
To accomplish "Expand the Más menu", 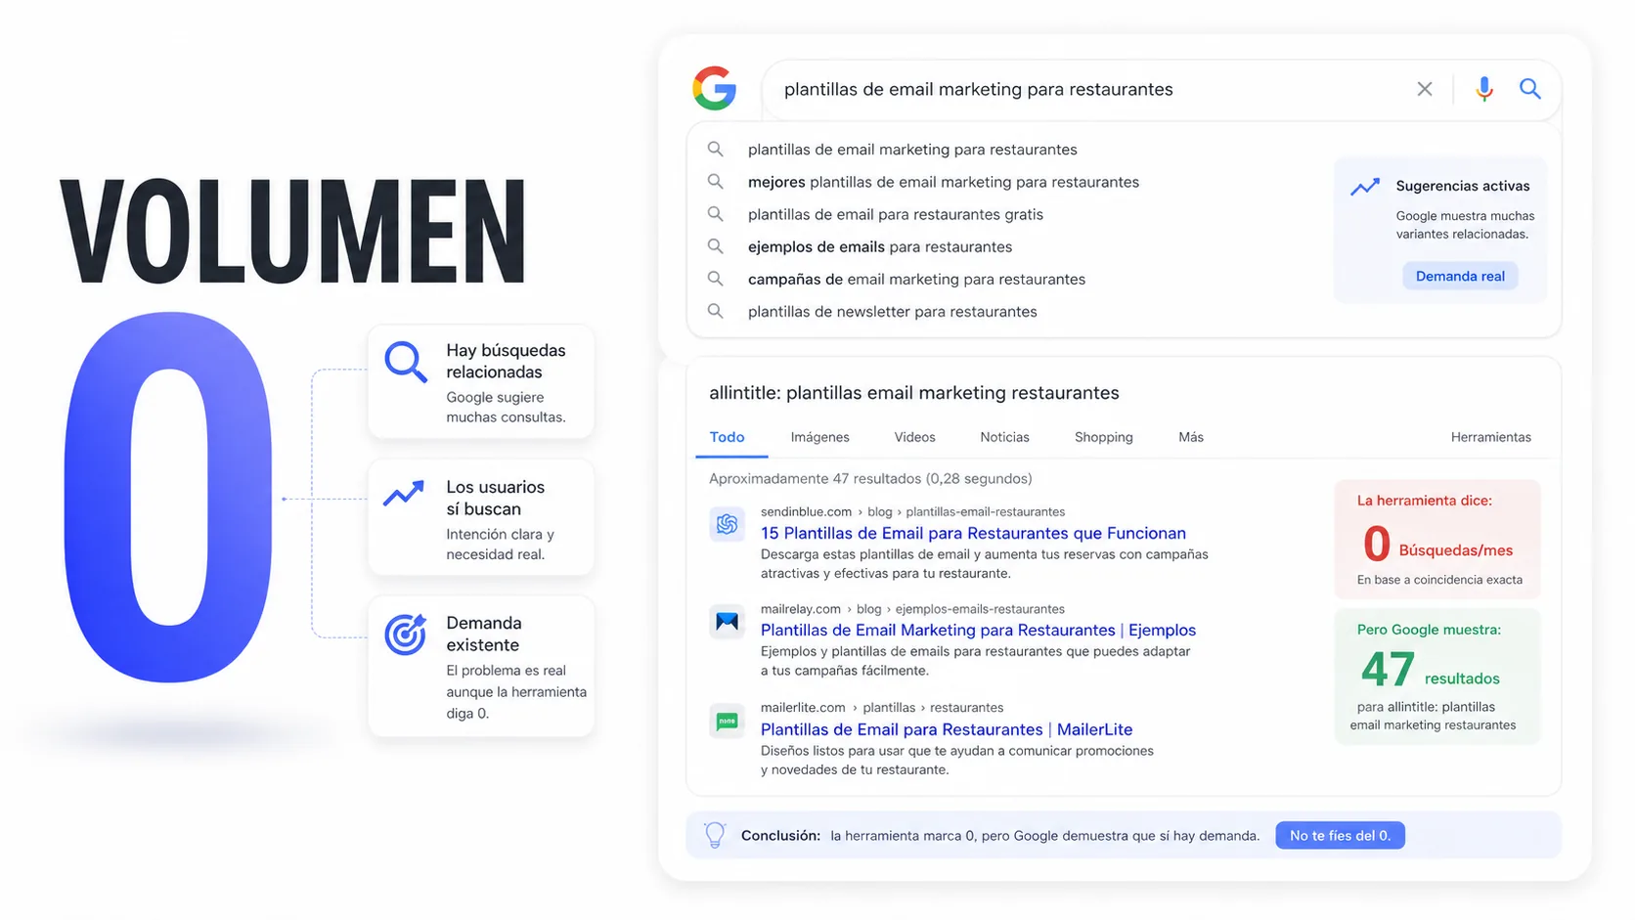I will click(x=1191, y=437).
